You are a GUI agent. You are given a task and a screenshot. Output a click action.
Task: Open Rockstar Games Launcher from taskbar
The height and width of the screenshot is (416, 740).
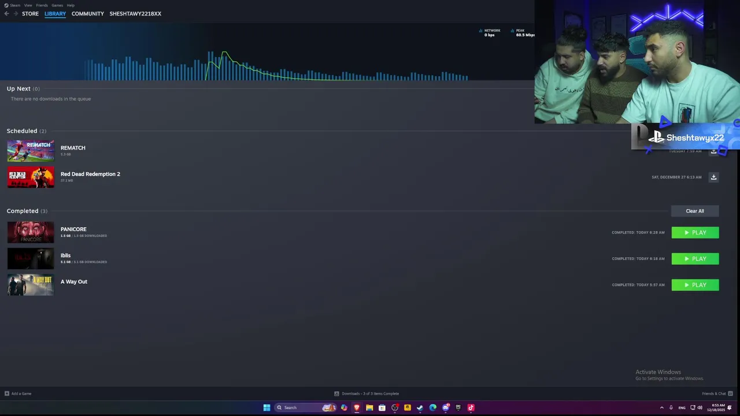[408, 407]
